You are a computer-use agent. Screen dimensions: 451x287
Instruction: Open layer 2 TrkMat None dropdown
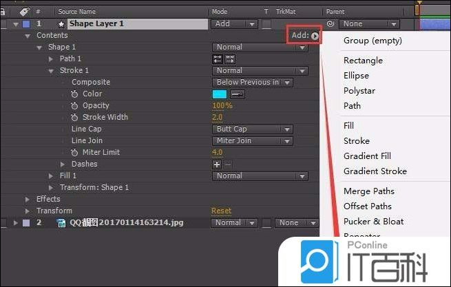click(x=297, y=223)
